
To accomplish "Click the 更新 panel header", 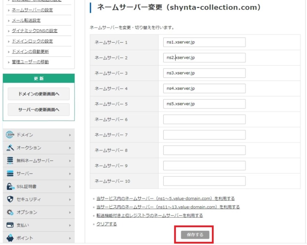I will [39, 78].
